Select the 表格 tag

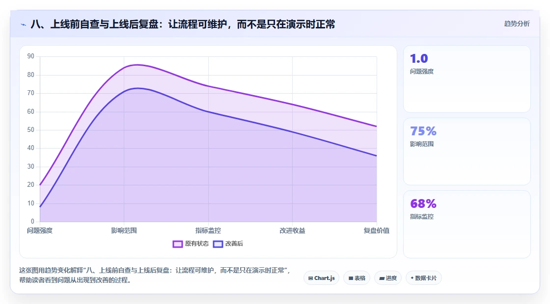click(357, 278)
